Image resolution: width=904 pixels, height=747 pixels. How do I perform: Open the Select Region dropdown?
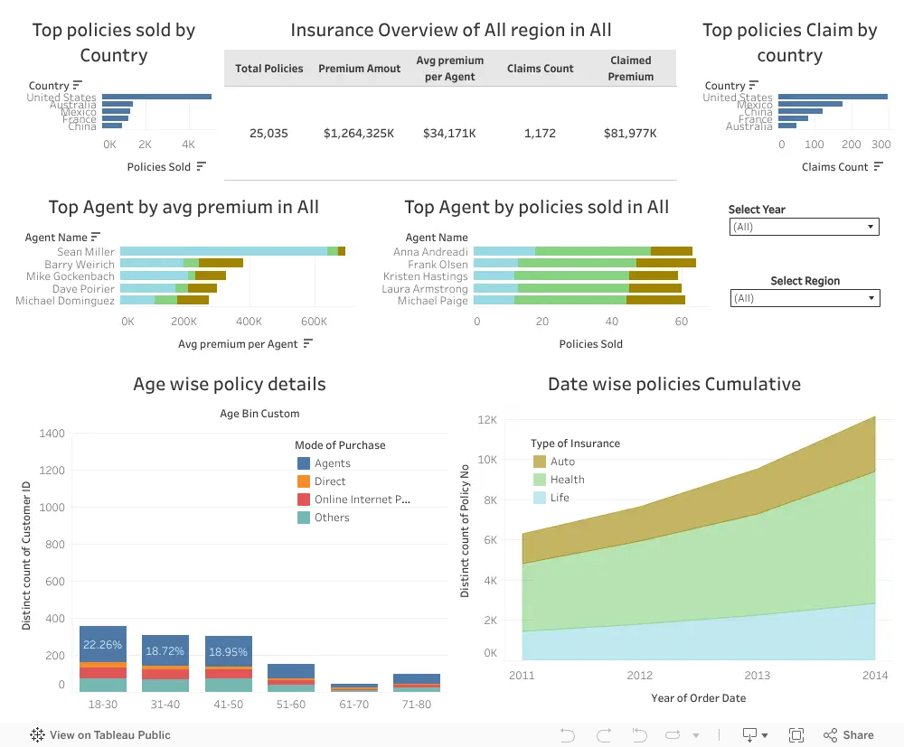pos(805,298)
